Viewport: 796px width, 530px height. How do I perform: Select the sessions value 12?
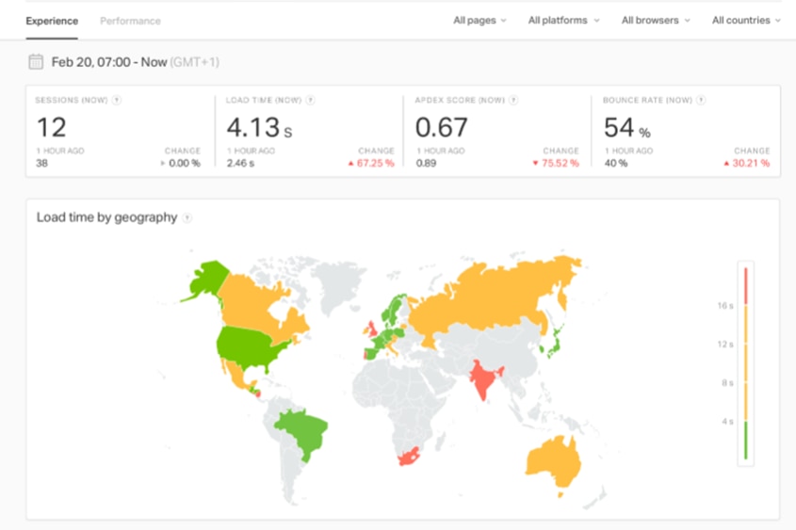[51, 127]
